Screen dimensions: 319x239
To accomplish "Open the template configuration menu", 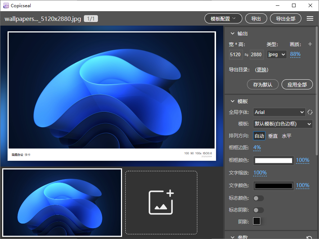I will (223, 19).
